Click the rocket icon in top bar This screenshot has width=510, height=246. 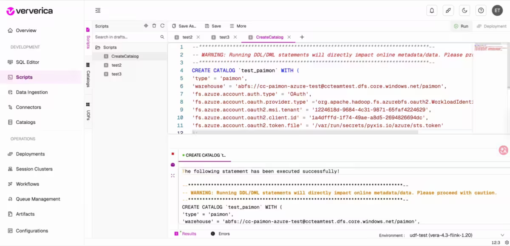(x=448, y=11)
